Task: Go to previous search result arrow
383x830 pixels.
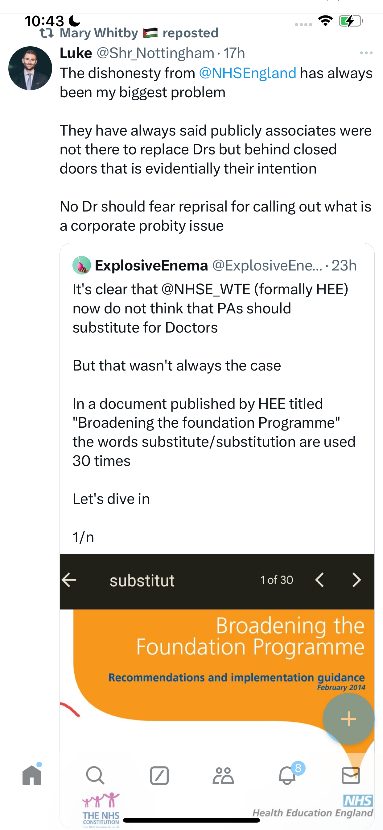Action: coord(319,580)
